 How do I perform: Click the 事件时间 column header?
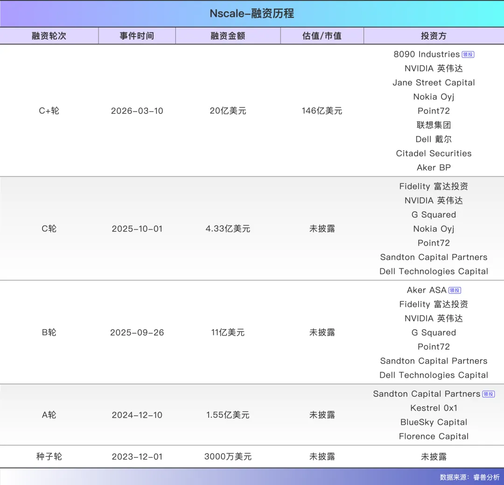[x=137, y=35]
